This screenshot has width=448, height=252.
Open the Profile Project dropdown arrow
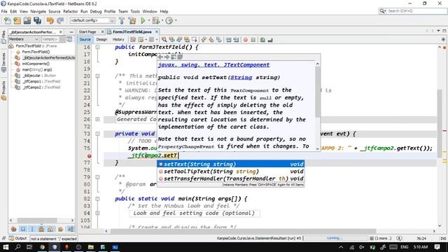(x=176, y=20)
